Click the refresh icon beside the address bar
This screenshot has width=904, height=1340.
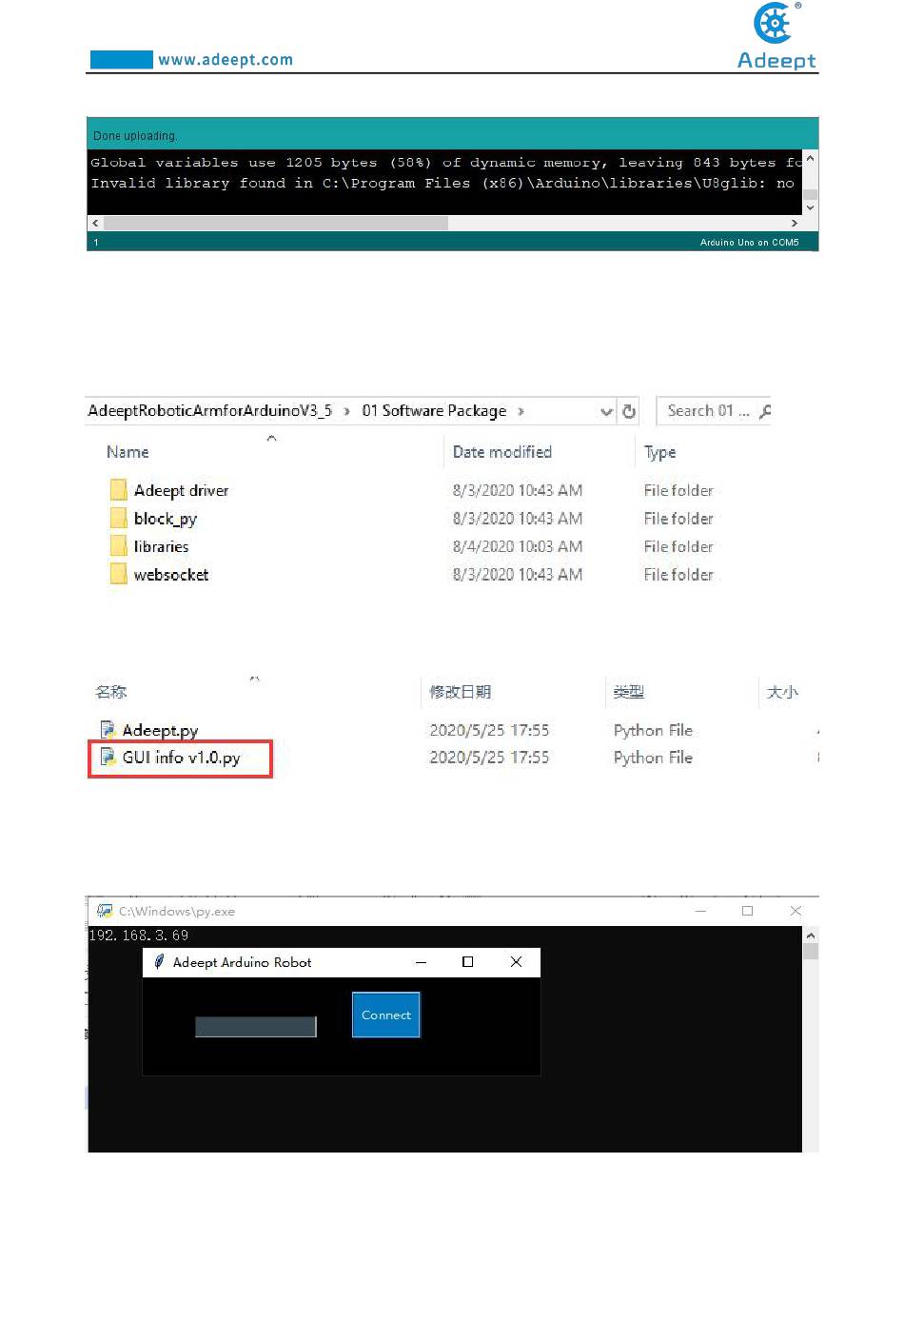629,411
